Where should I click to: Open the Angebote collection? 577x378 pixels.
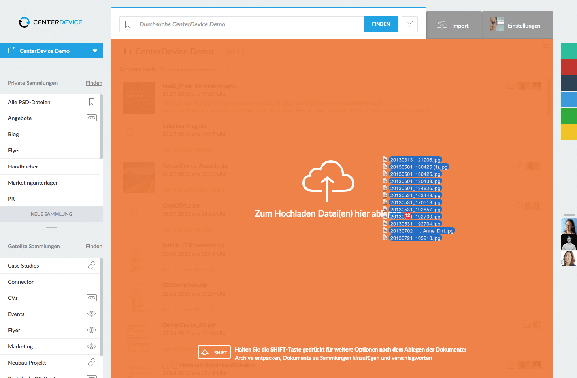(50, 118)
